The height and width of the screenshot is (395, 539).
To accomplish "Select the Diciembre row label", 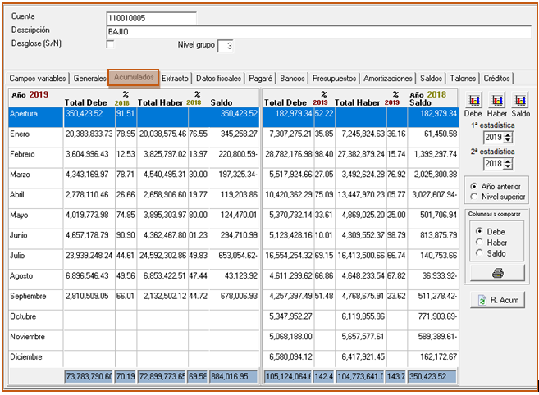I will (x=26, y=356).
